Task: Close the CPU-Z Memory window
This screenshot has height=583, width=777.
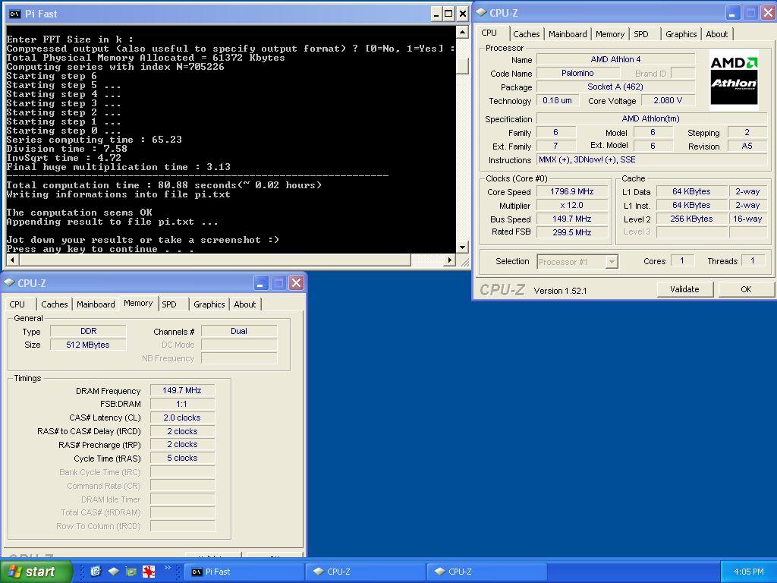Action: (x=297, y=283)
